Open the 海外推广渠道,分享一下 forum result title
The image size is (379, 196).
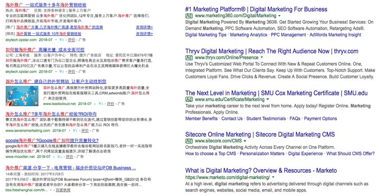[71, 168]
